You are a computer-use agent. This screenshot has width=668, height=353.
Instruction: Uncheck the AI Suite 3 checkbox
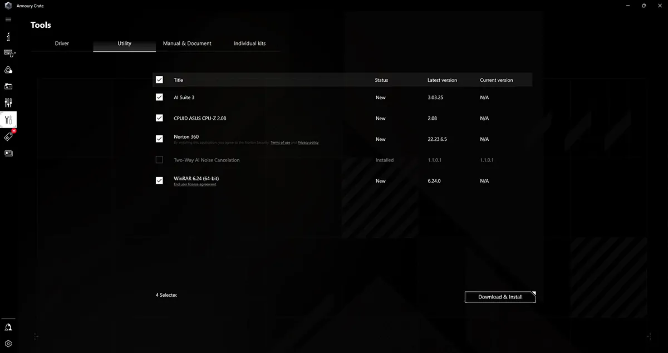click(x=159, y=97)
